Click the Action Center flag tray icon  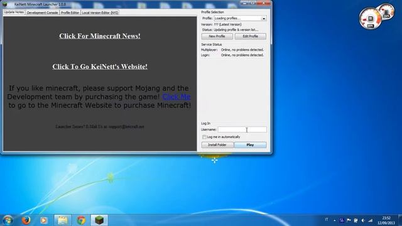(x=349, y=220)
